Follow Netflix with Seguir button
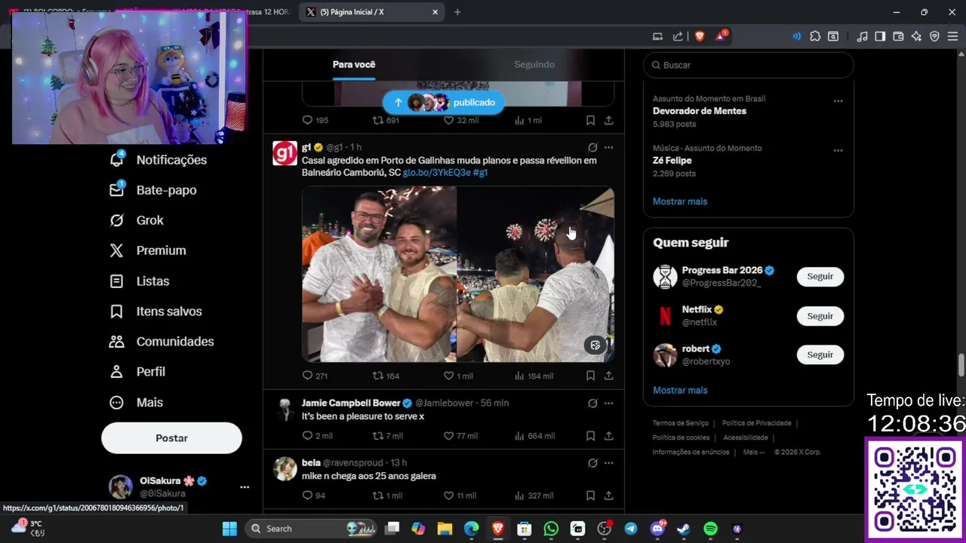966x543 pixels. (820, 316)
